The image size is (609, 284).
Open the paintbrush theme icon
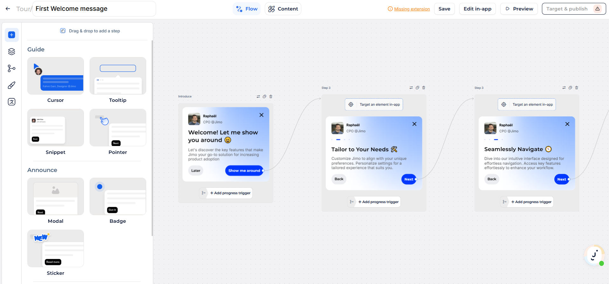[11, 85]
